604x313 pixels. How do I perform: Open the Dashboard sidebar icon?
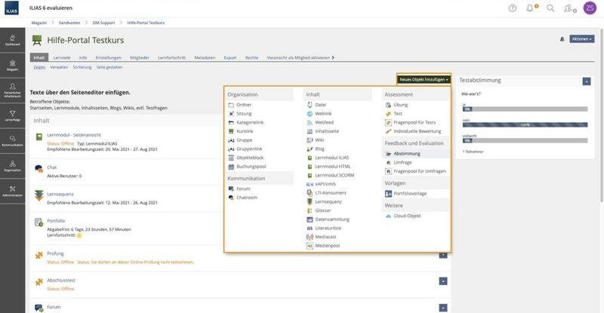point(12,41)
